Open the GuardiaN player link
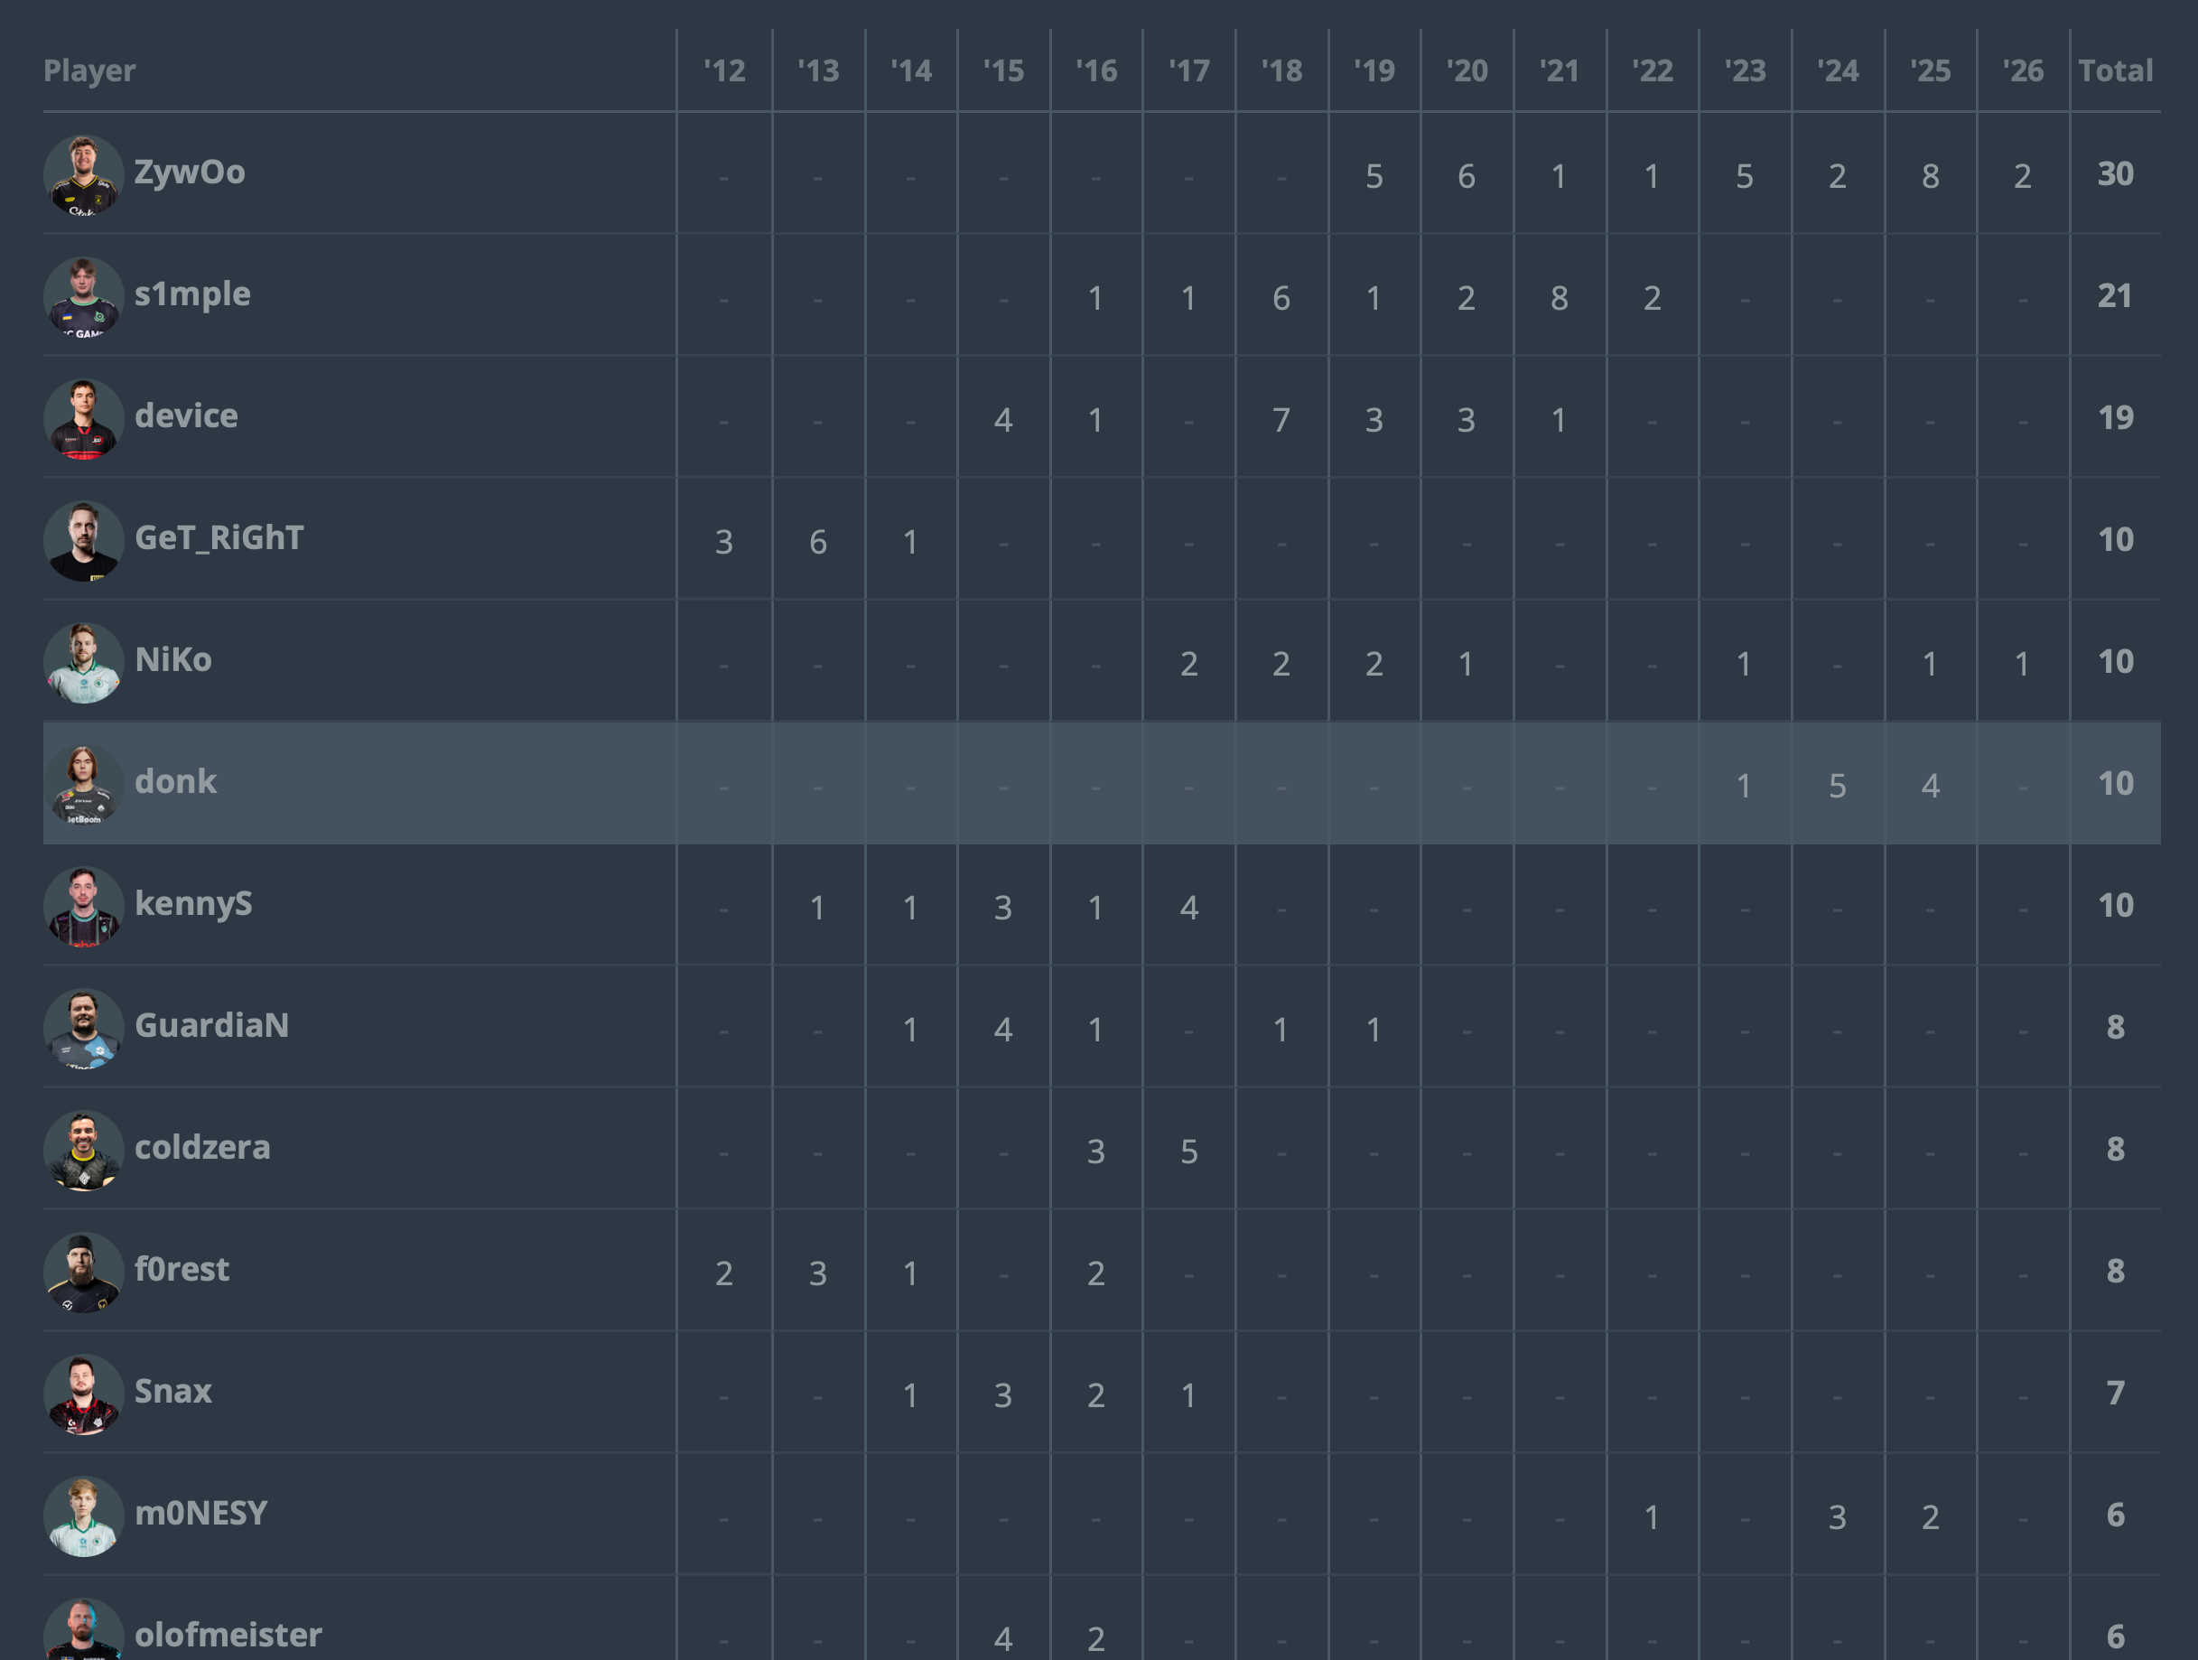Viewport: 2198px width, 1660px height. click(211, 1026)
